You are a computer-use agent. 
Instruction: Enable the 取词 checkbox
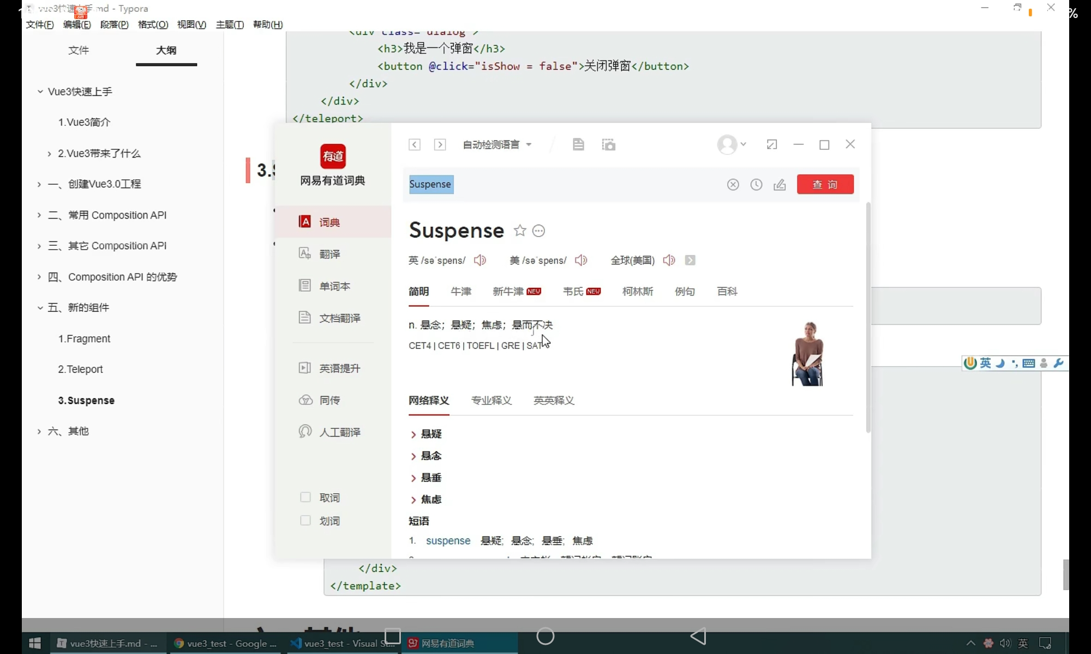coord(305,497)
